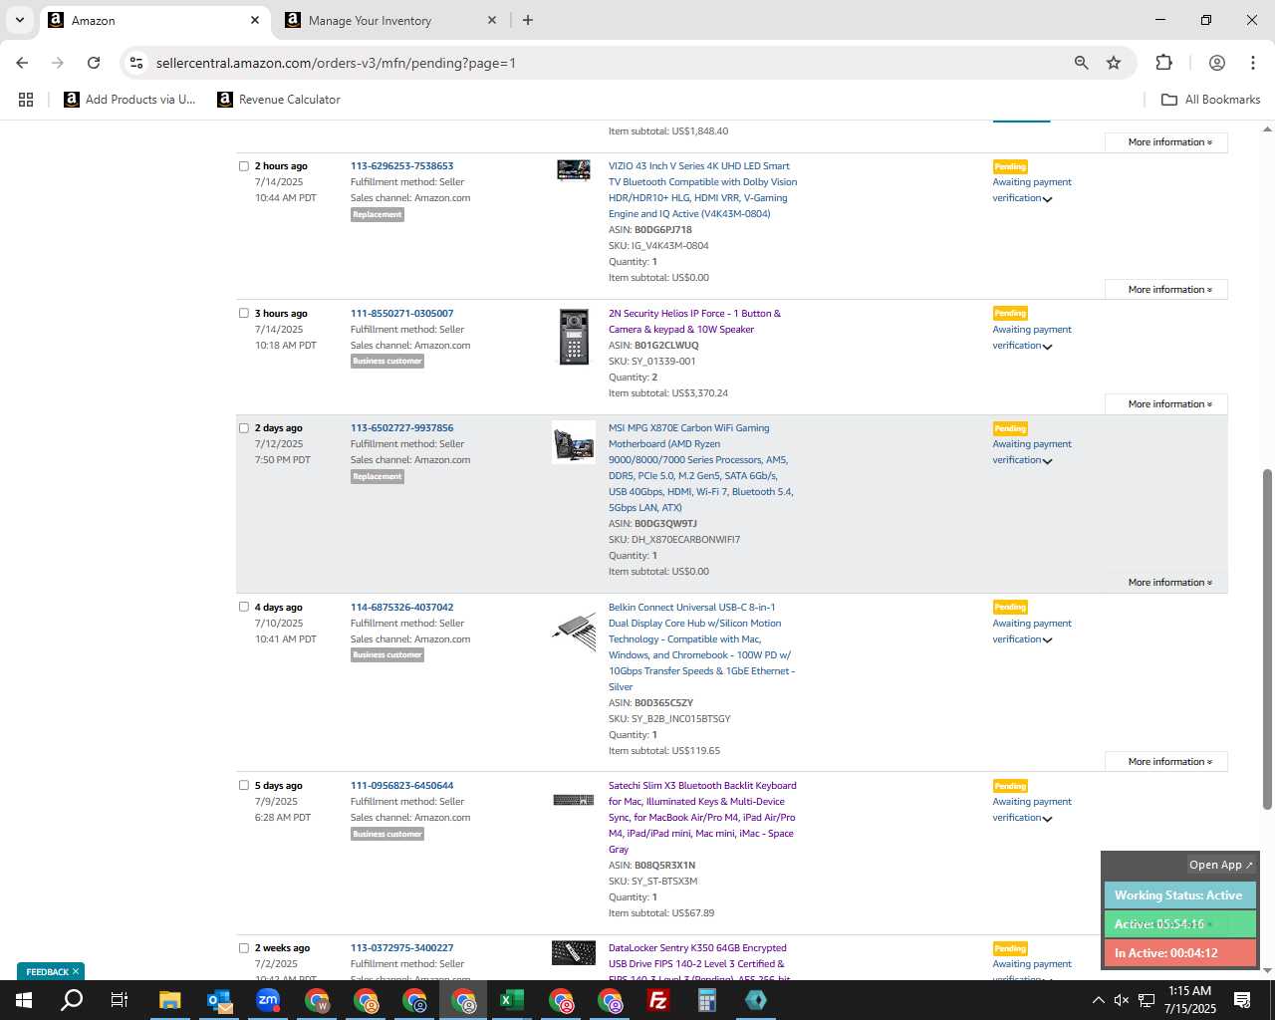The image size is (1275, 1020).
Task: Open Belkin Connect USB-C hub product link
Action: (701, 646)
